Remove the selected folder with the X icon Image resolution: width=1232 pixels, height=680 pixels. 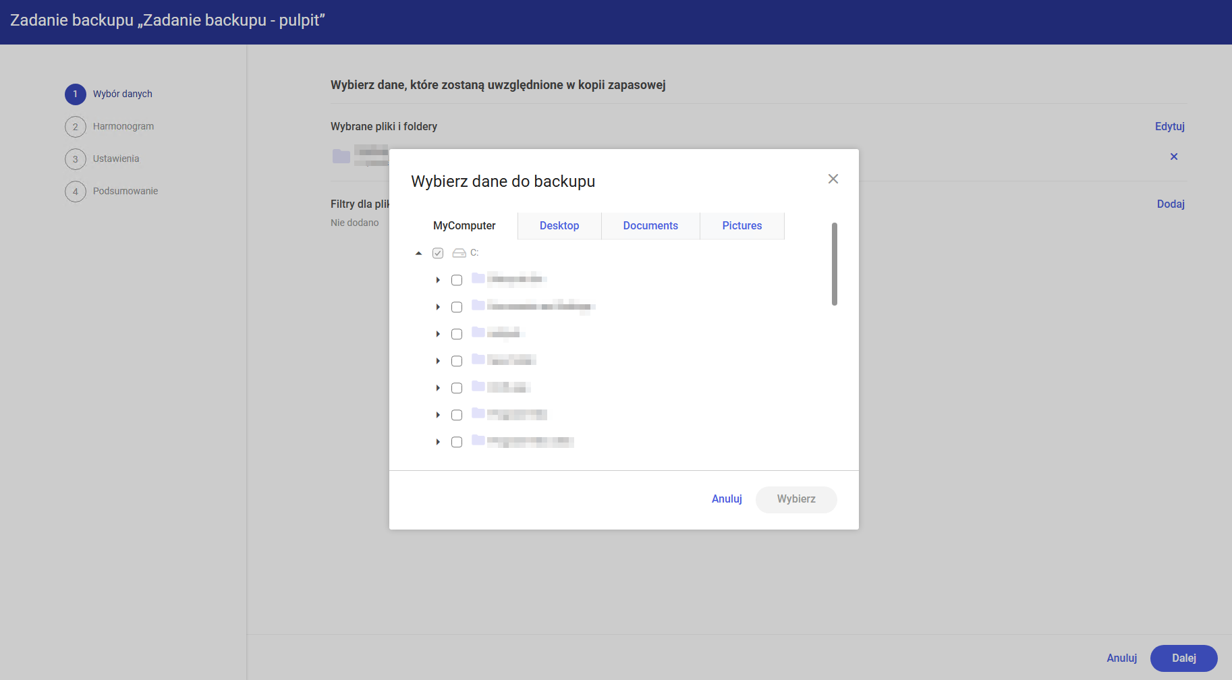coord(1174,157)
